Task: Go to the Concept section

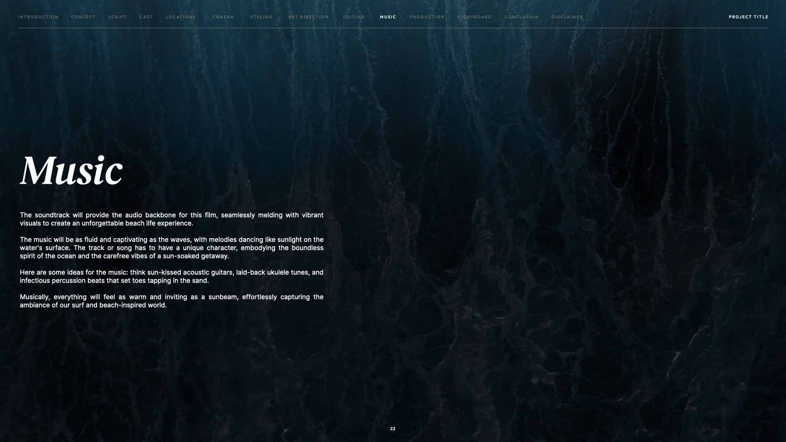Action: pos(83,17)
